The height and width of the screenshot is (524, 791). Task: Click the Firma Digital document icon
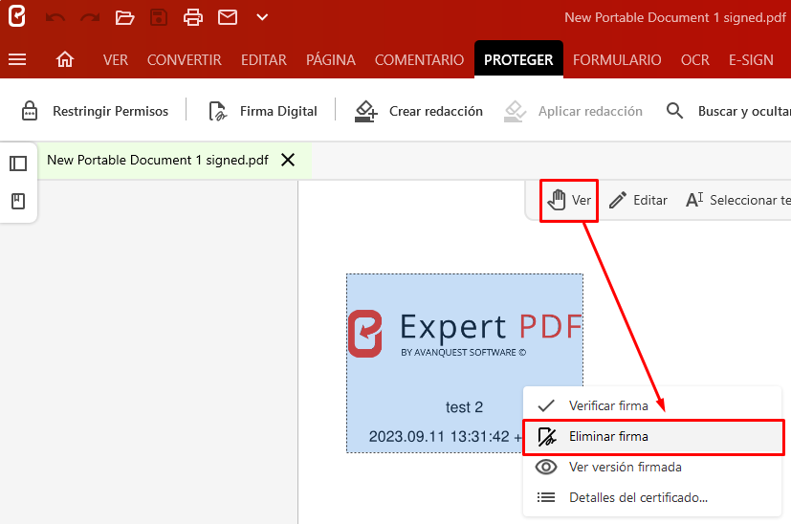217,111
